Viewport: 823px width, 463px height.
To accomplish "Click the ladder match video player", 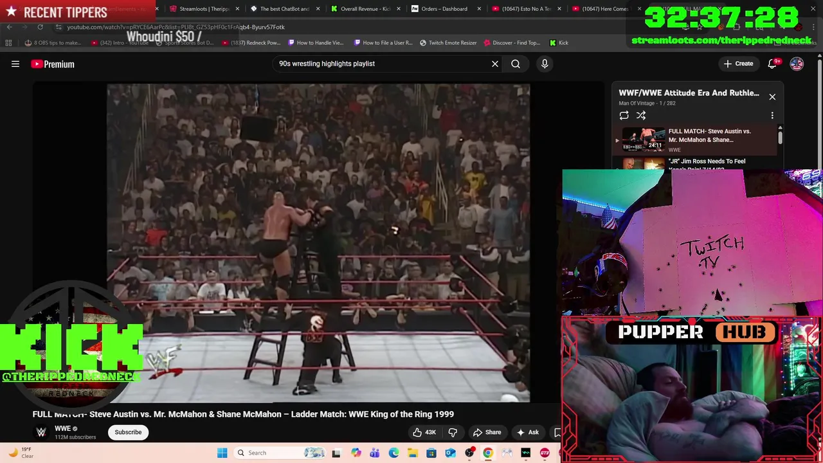I will (x=318, y=243).
